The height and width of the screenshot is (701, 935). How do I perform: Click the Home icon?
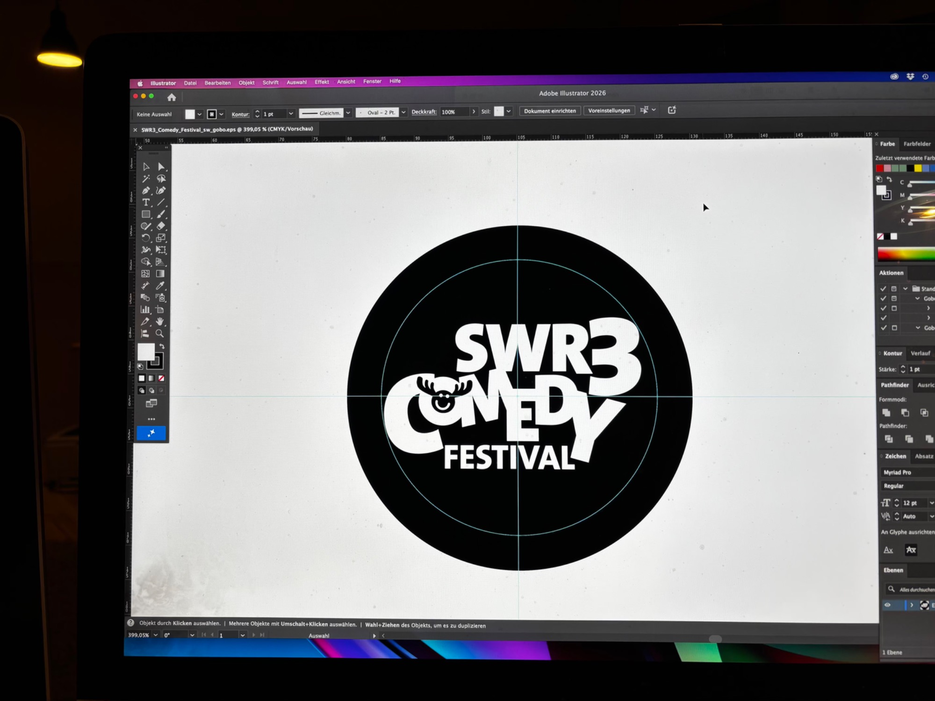[172, 97]
